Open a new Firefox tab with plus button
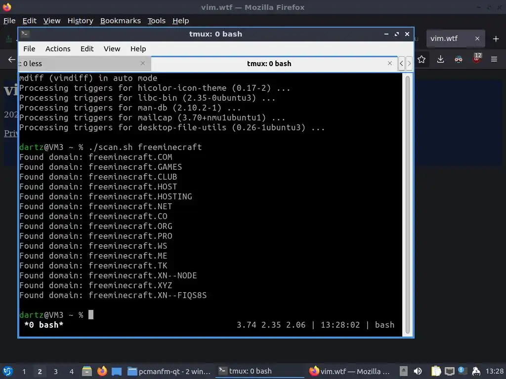 pyautogui.click(x=496, y=38)
